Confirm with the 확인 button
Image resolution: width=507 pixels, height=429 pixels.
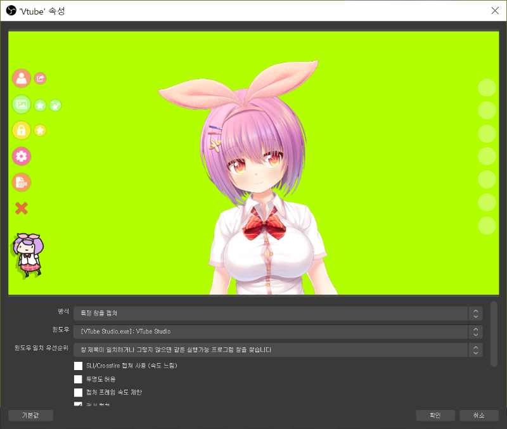coord(435,416)
